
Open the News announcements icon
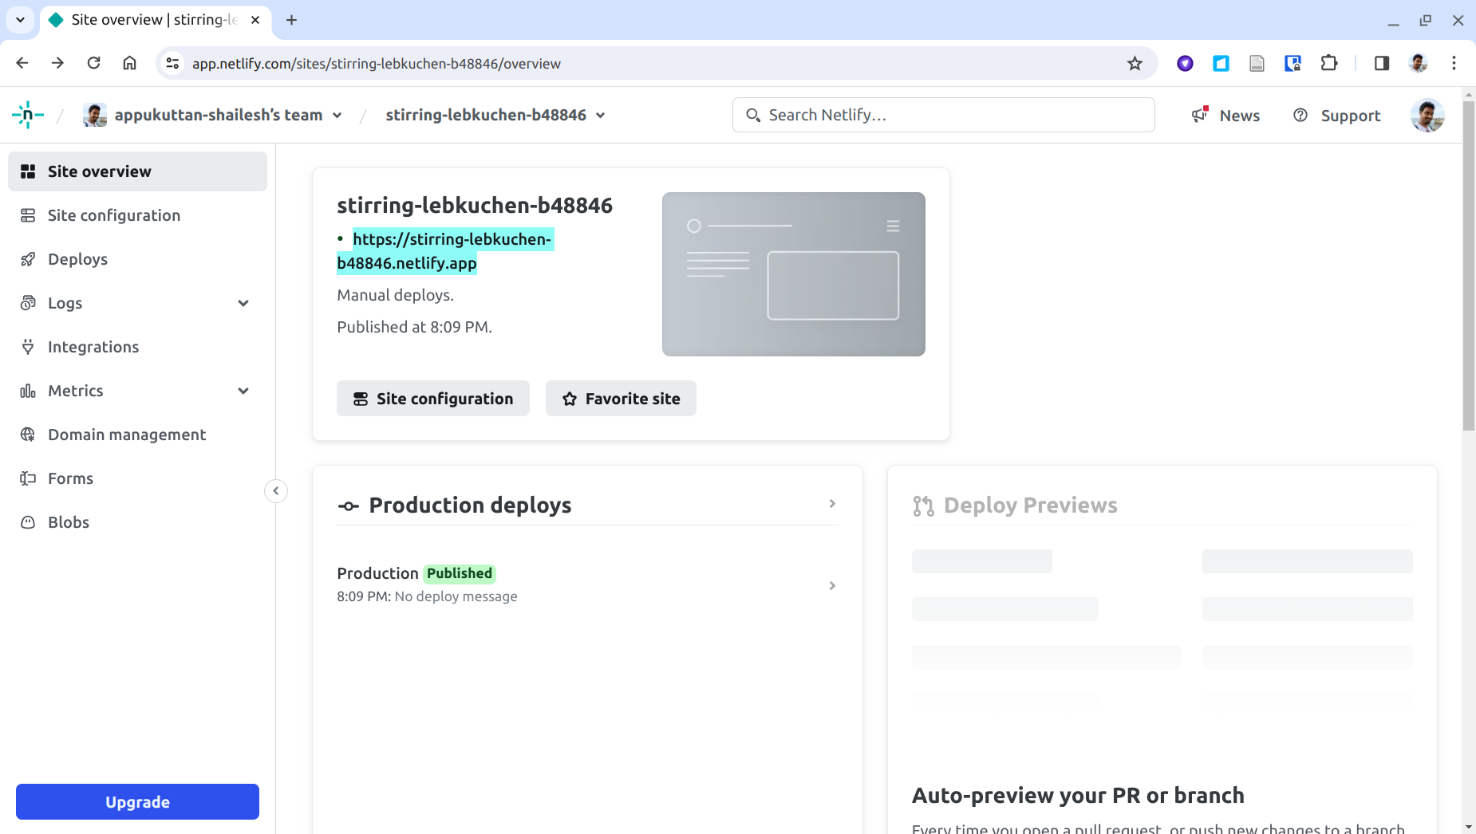click(x=1200, y=115)
